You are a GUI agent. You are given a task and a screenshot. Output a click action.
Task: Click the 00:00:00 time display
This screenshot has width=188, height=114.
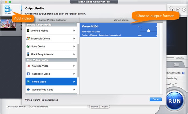(180, 58)
